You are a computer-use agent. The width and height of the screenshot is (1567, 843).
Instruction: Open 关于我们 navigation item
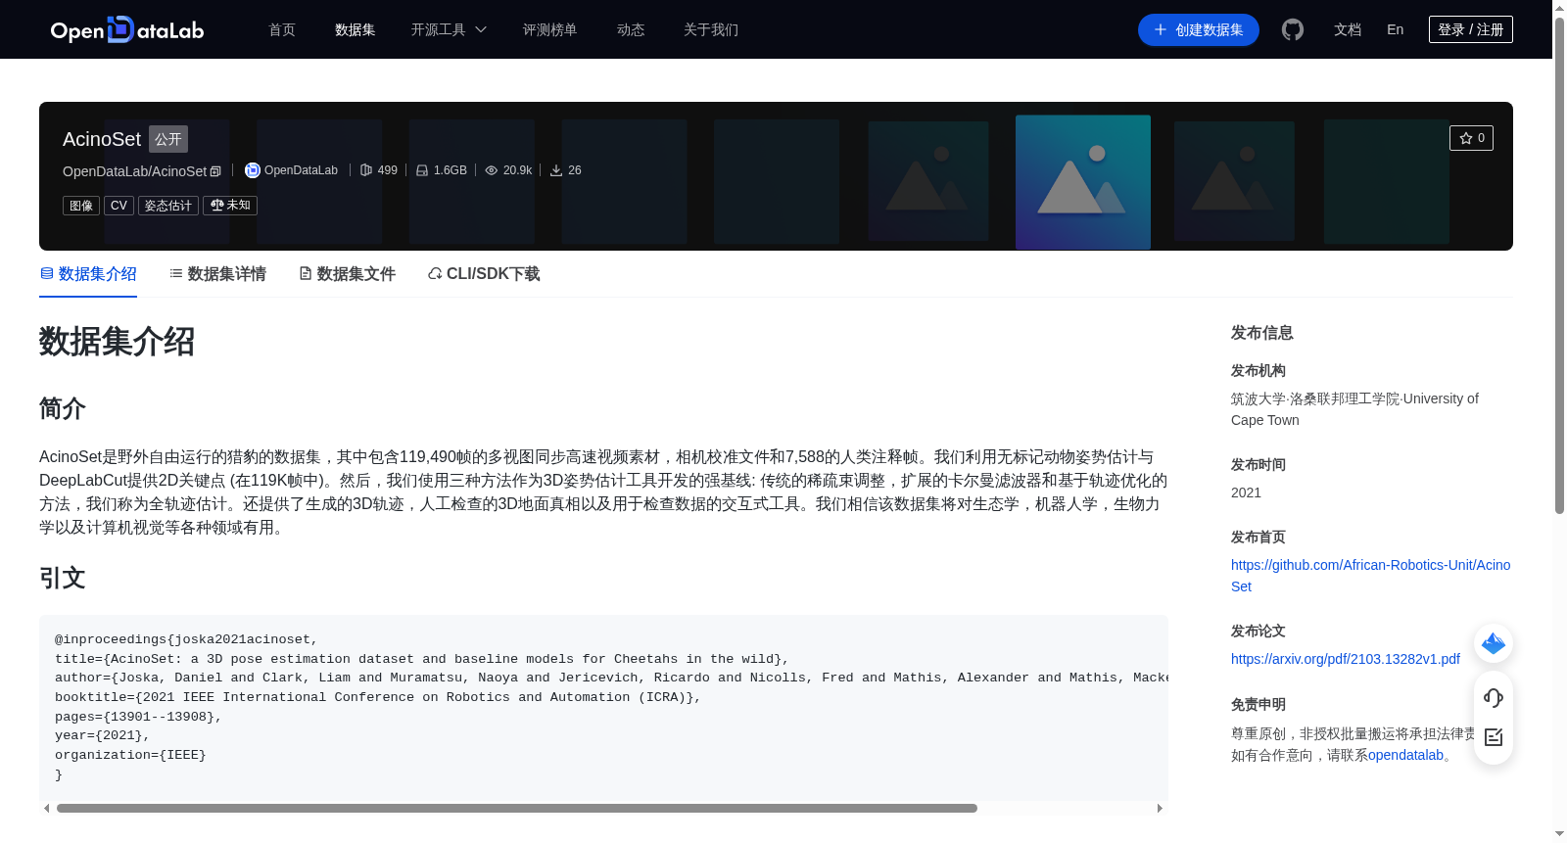(711, 29)
